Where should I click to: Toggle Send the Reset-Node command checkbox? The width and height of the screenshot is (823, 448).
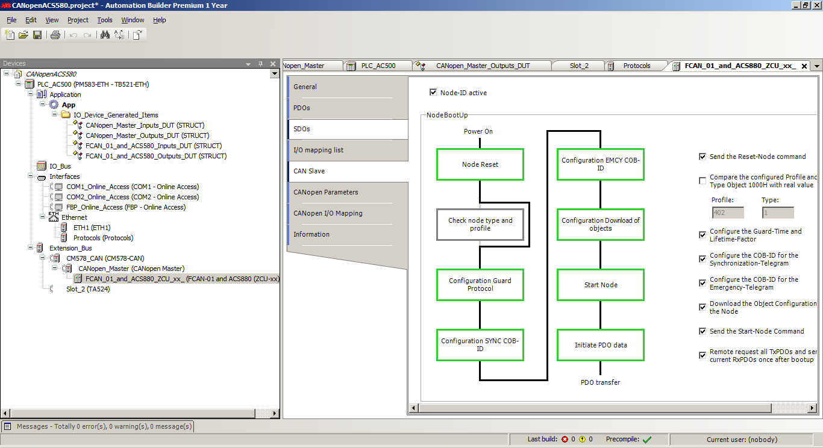coord(703,157)
